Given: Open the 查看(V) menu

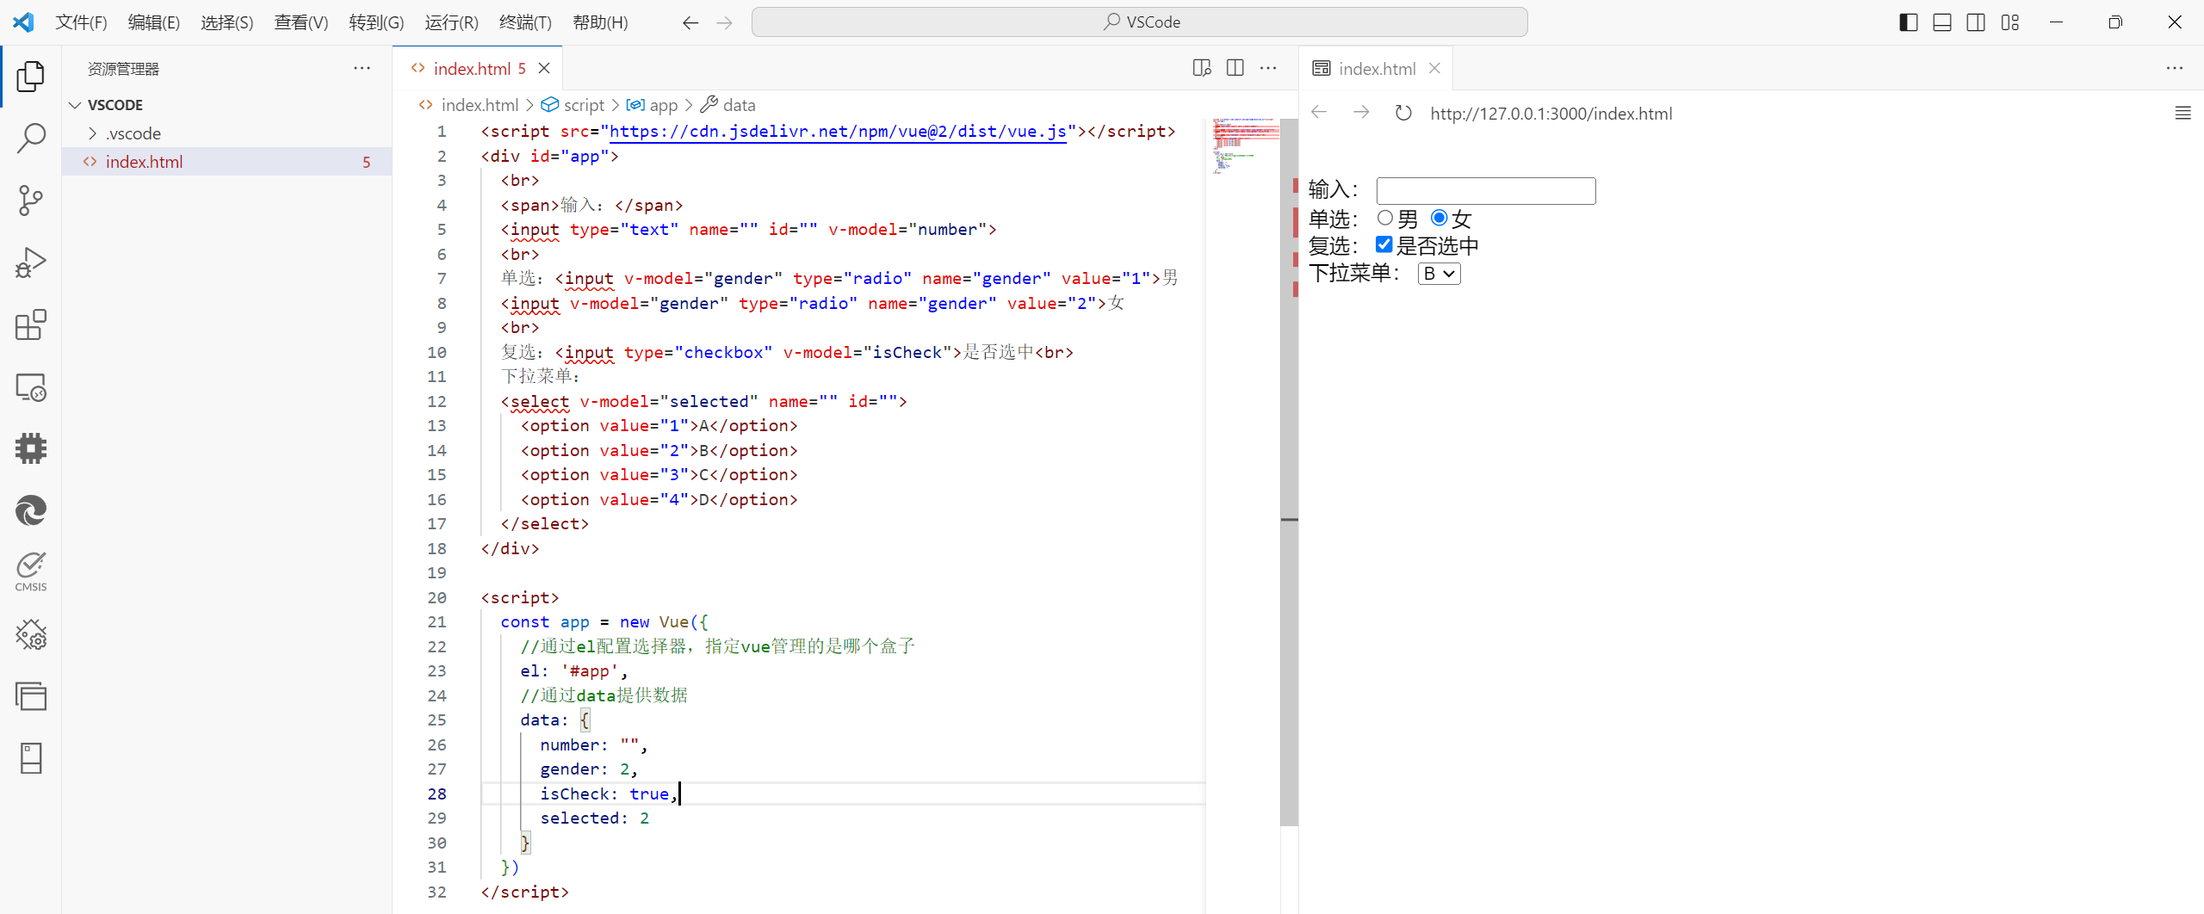Looking at the screenshot, I should 301,22.
